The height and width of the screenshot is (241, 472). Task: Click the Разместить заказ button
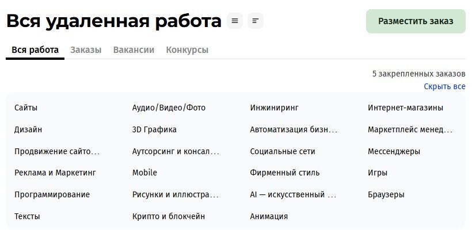(x=416, y=21)
